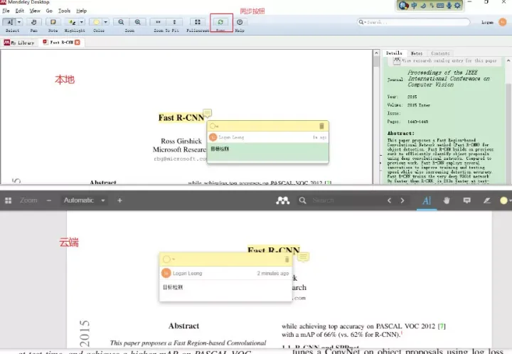Select the web viewer text select tool
Viewport: 512px width, 354px height.
click(427, 200)
